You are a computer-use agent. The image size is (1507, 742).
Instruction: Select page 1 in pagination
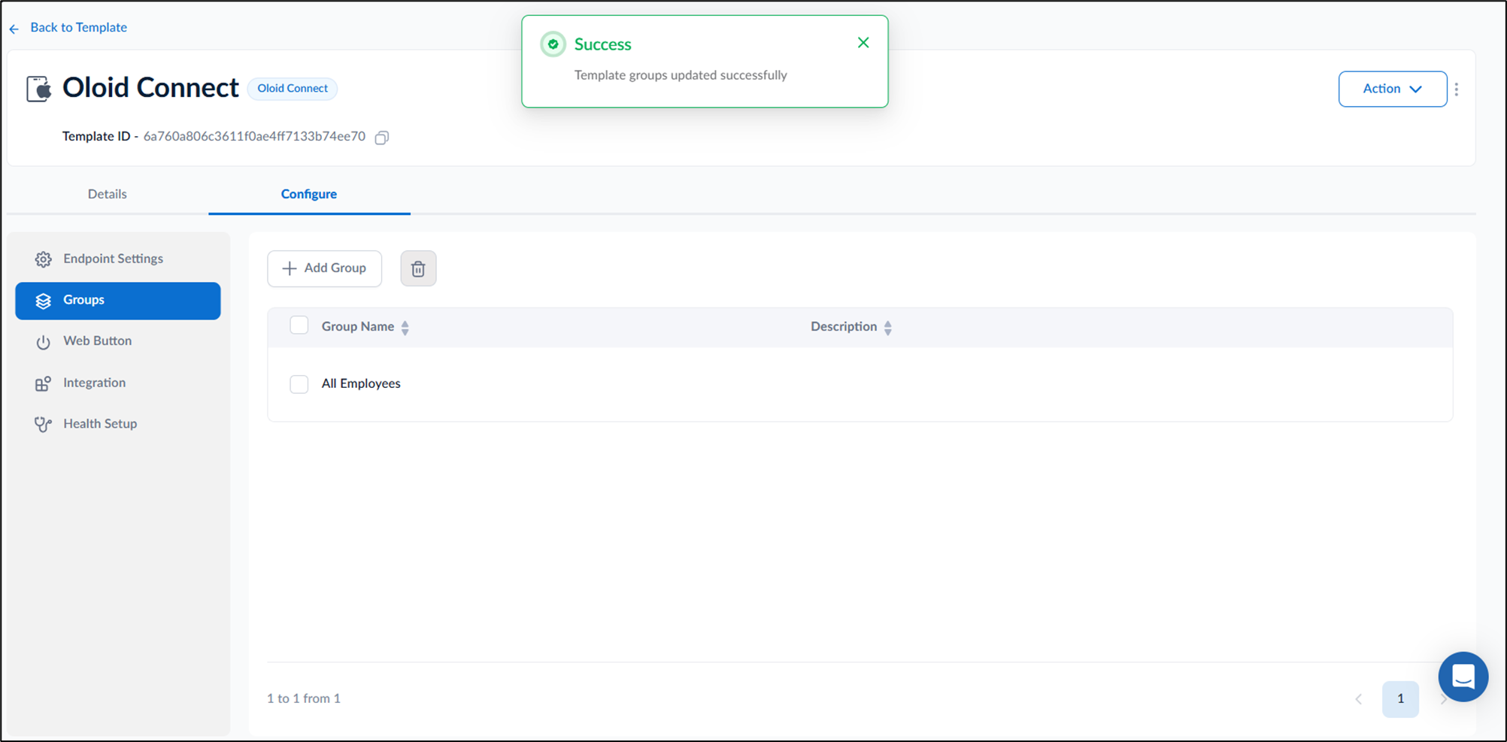click(x=1400, y=699)
